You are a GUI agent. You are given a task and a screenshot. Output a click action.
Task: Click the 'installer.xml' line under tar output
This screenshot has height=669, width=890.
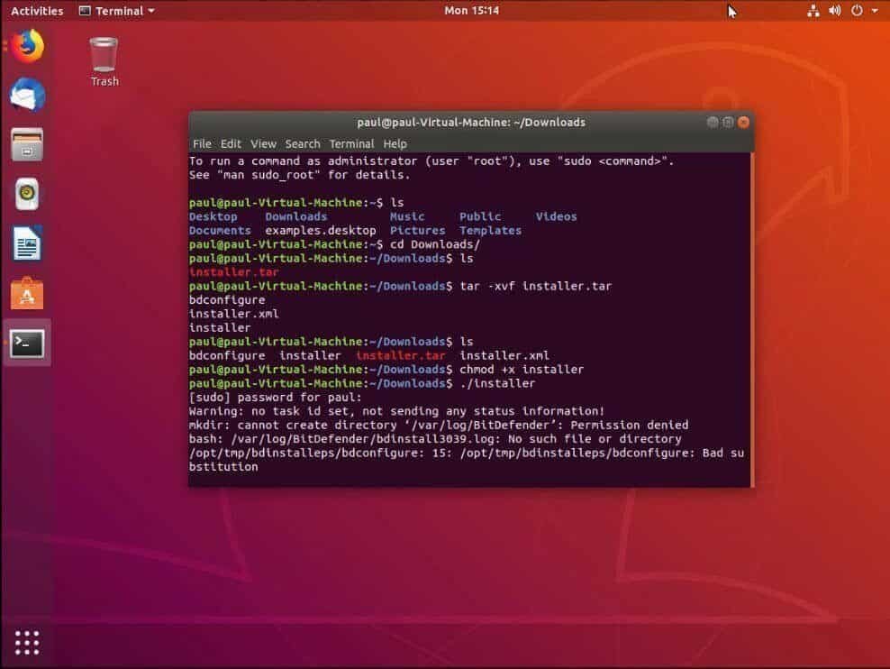234,314
